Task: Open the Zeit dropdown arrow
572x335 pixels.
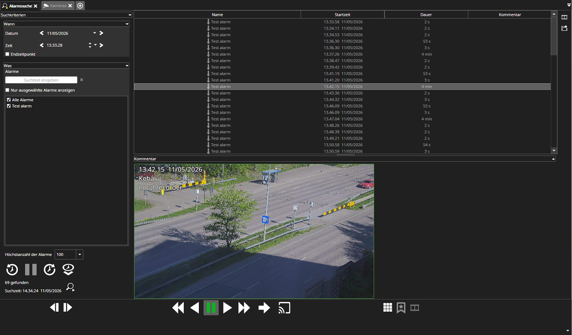Action: [95, 45]
